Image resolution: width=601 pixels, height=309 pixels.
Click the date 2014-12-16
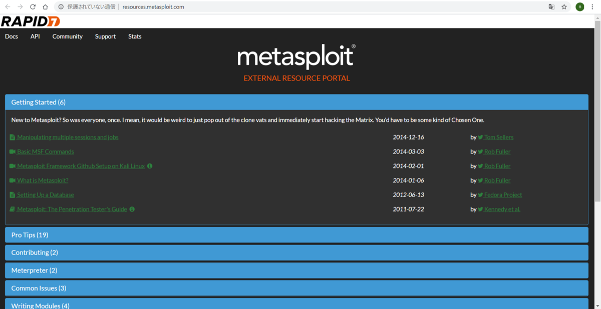pos(408,137)
